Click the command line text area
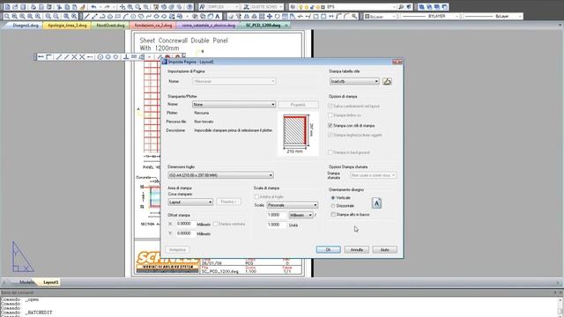Image resolution: width=564 pixels, height=317 pixels. [278, 306]
